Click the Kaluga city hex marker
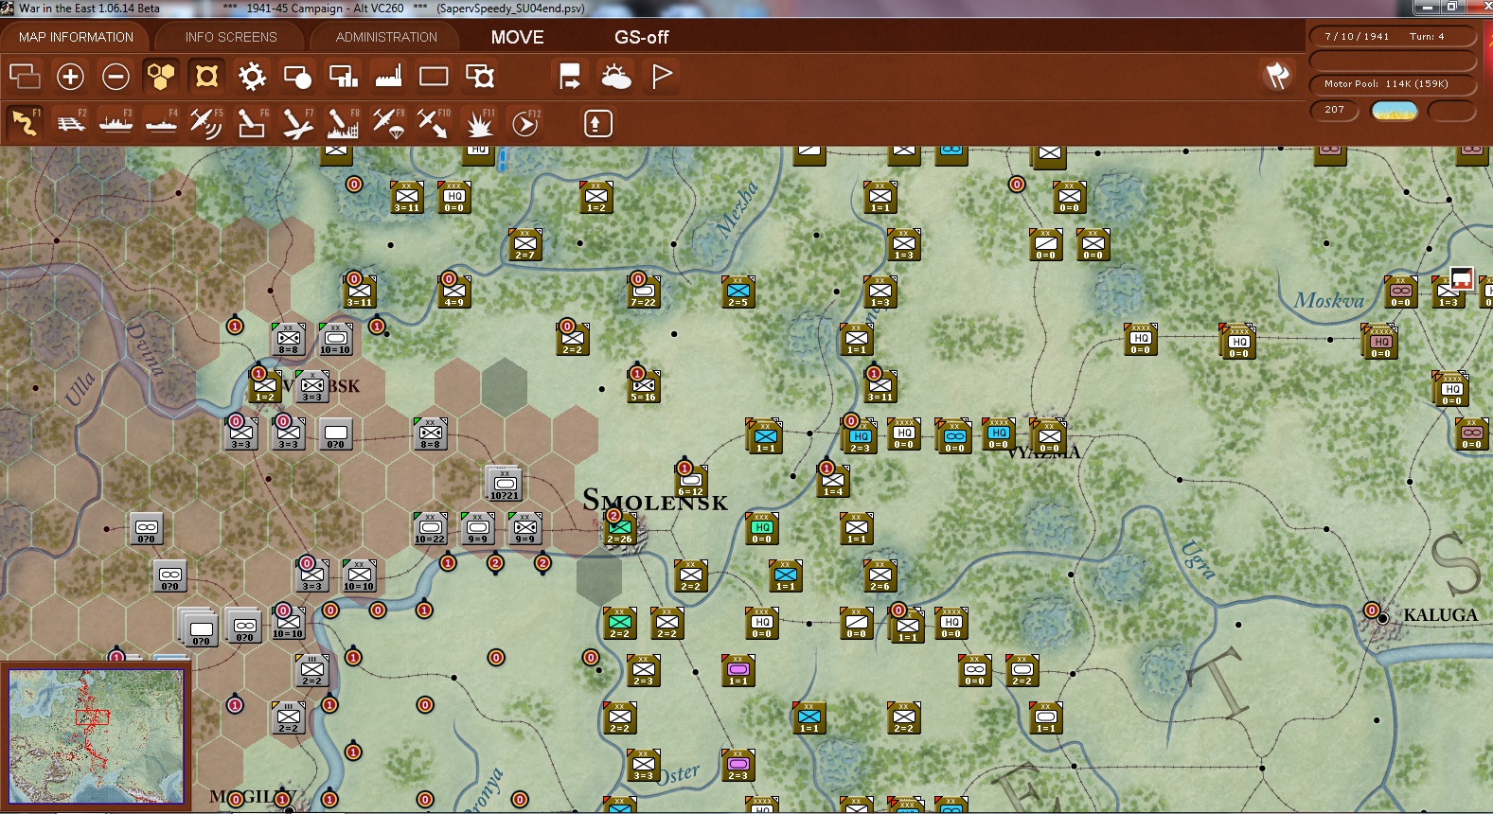 click(1382, 617)
